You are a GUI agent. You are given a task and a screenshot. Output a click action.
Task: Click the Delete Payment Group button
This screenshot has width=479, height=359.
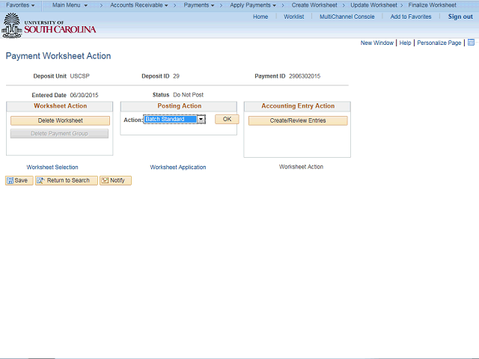click(59, 133)
